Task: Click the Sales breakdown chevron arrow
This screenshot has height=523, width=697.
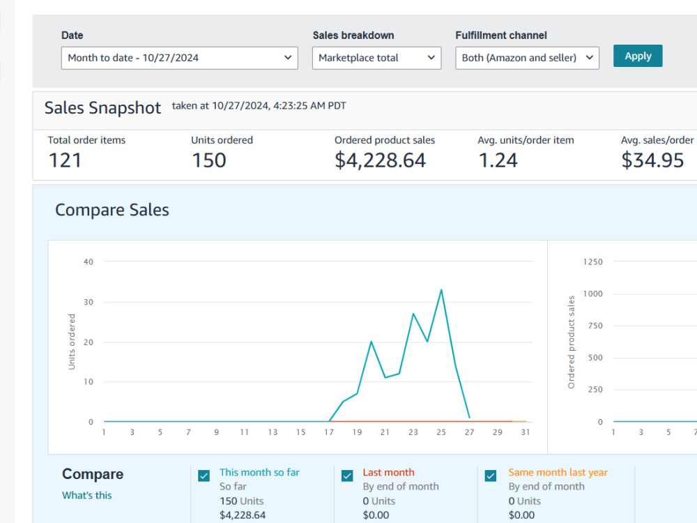Action: [x=431, y=57]
